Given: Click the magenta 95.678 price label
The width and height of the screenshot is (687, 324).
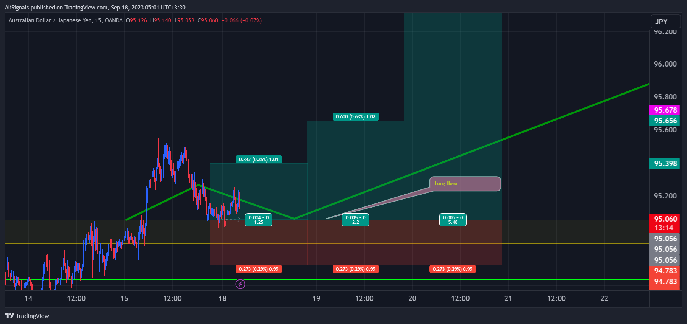Looking at the screenshot, I should tap(665, 110).
